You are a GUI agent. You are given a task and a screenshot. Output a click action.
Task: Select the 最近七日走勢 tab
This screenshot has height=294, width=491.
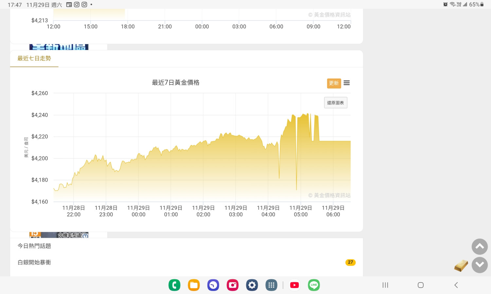[34, 58]
